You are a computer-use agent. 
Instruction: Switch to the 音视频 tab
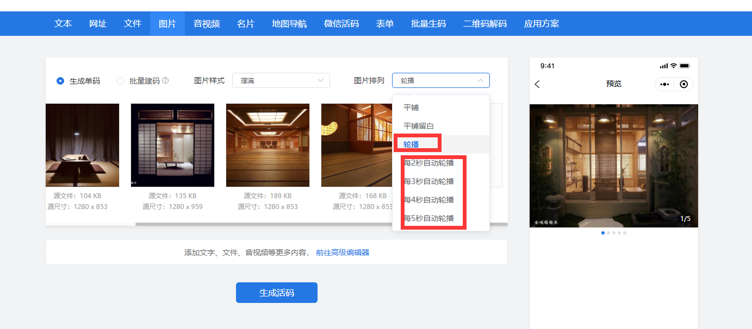pos(207,24)
